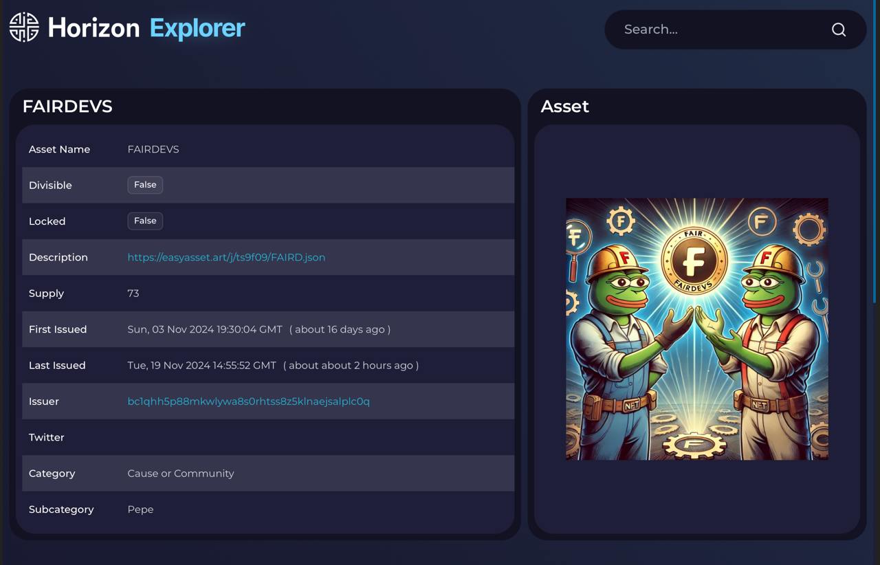Open the easyasset.art FAIRD.json description link
The width and height of the screenshot is (880, 565).
226,257
